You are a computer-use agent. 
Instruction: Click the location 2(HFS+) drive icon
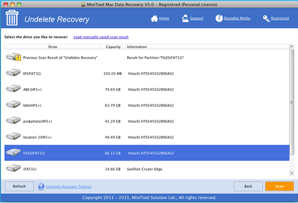coord(13,136)
